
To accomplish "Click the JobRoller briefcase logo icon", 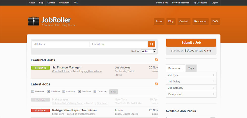I will coord(34,21).
